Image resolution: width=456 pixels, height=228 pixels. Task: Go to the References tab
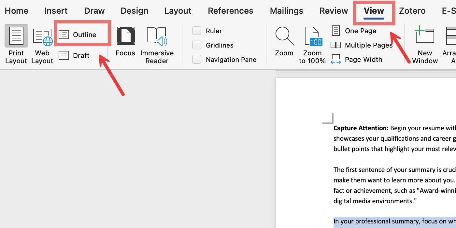click(x=230, y=11)
